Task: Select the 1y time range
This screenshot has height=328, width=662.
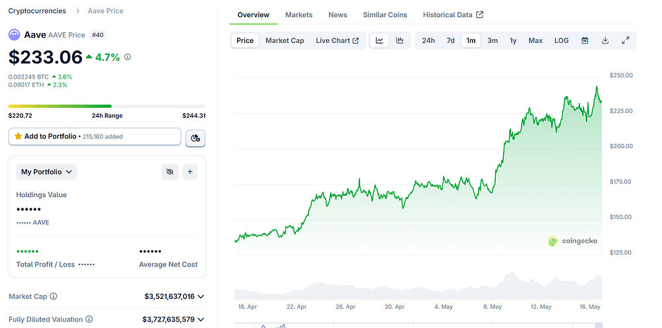Action: tap(513, 40)
